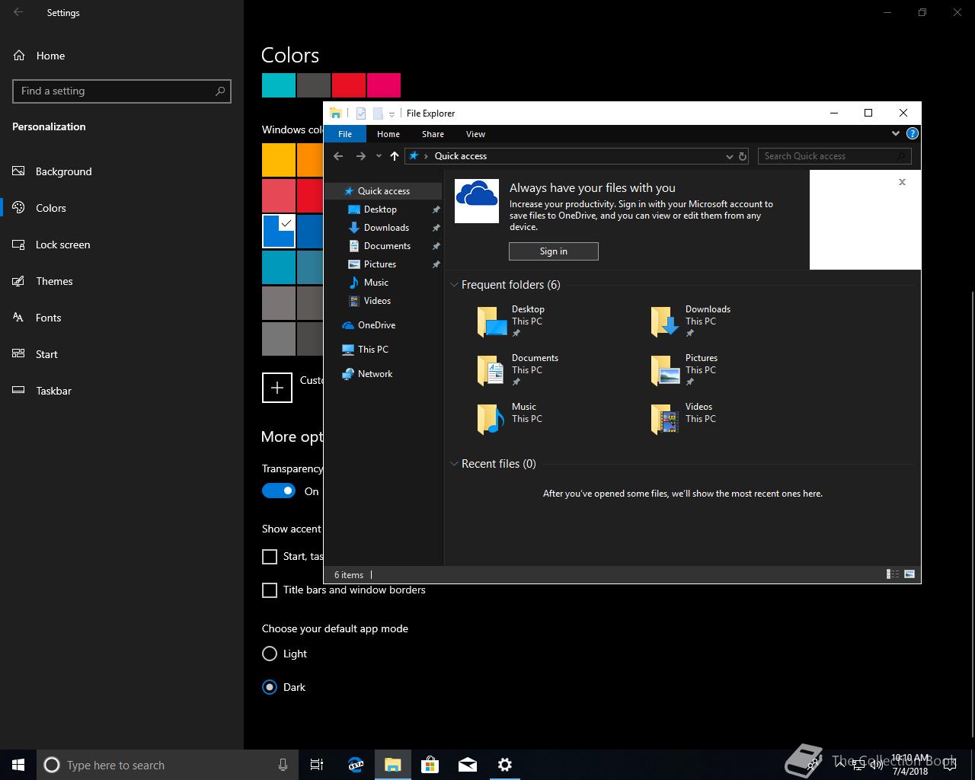This screenshot has height=780, width=975.
Task: Click the Sign in button
Action: point(554,251)
